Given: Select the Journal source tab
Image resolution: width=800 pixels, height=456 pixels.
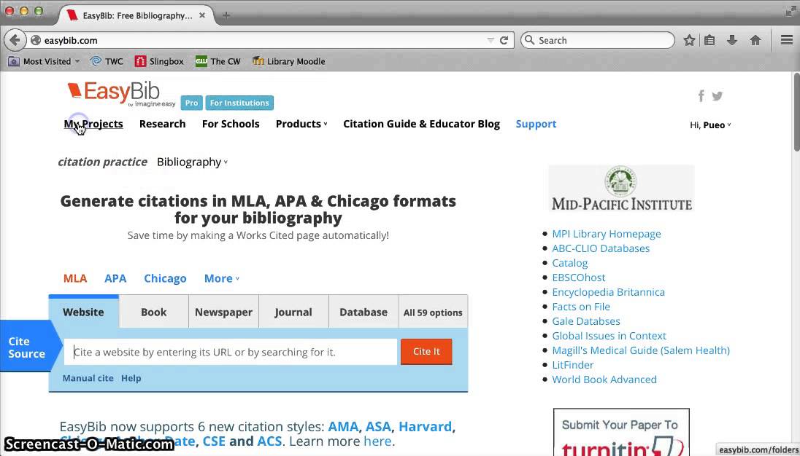Looking at the screenshot, I should pyautogui.click(x=293, y=312).
